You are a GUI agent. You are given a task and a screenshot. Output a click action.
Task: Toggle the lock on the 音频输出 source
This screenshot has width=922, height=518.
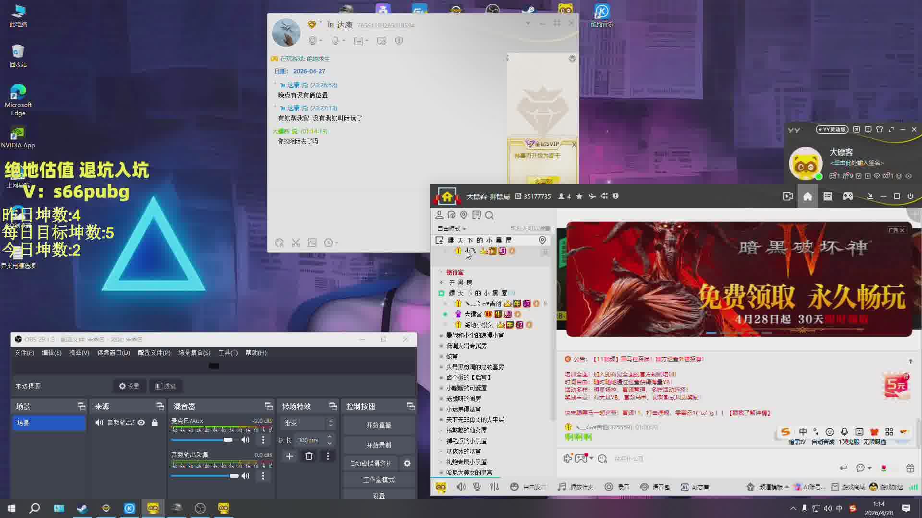pos(155,423)
